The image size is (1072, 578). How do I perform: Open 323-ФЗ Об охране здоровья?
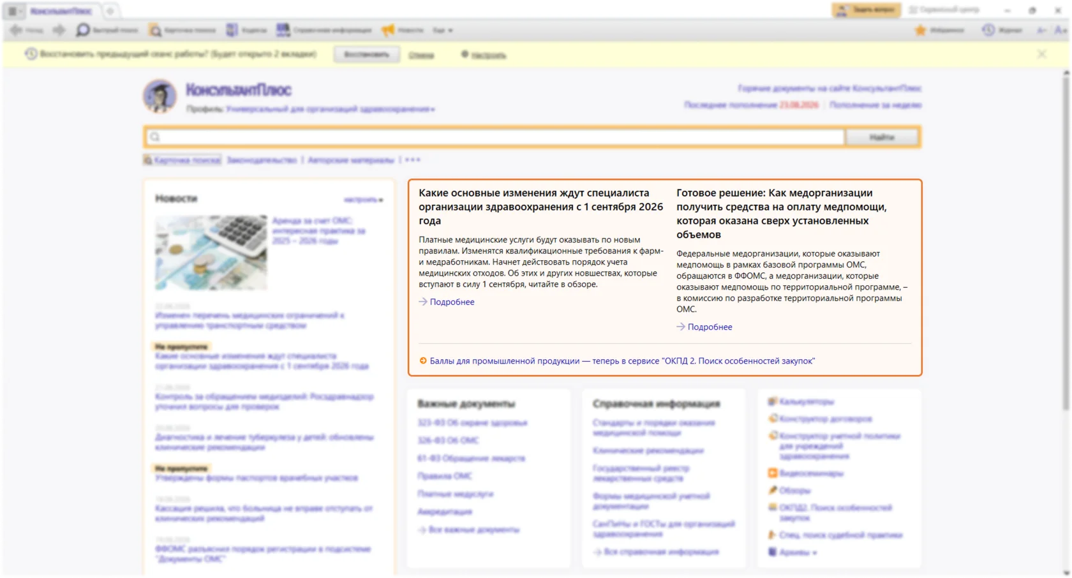472,422
